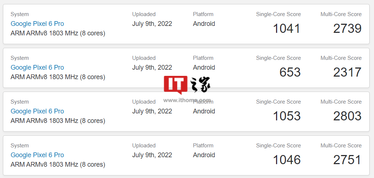This screenshot has width=374, height=178.
Task: Open Google Pixel 6 Pro result scoring 653
Action: point(37,67)
